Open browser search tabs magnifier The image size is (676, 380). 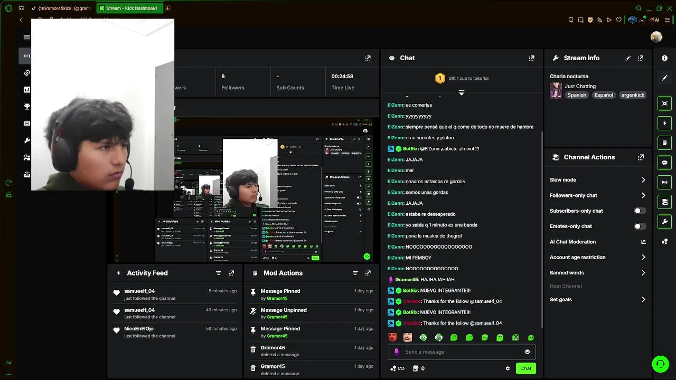(x=639, y=8)
